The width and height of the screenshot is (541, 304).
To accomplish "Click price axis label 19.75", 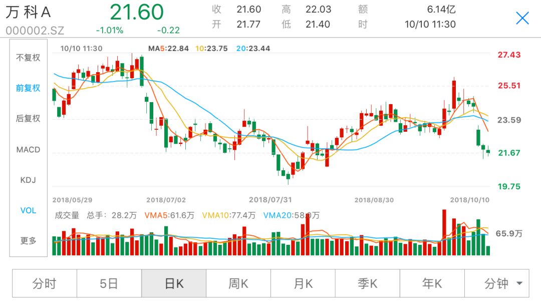I will [509, 187].
